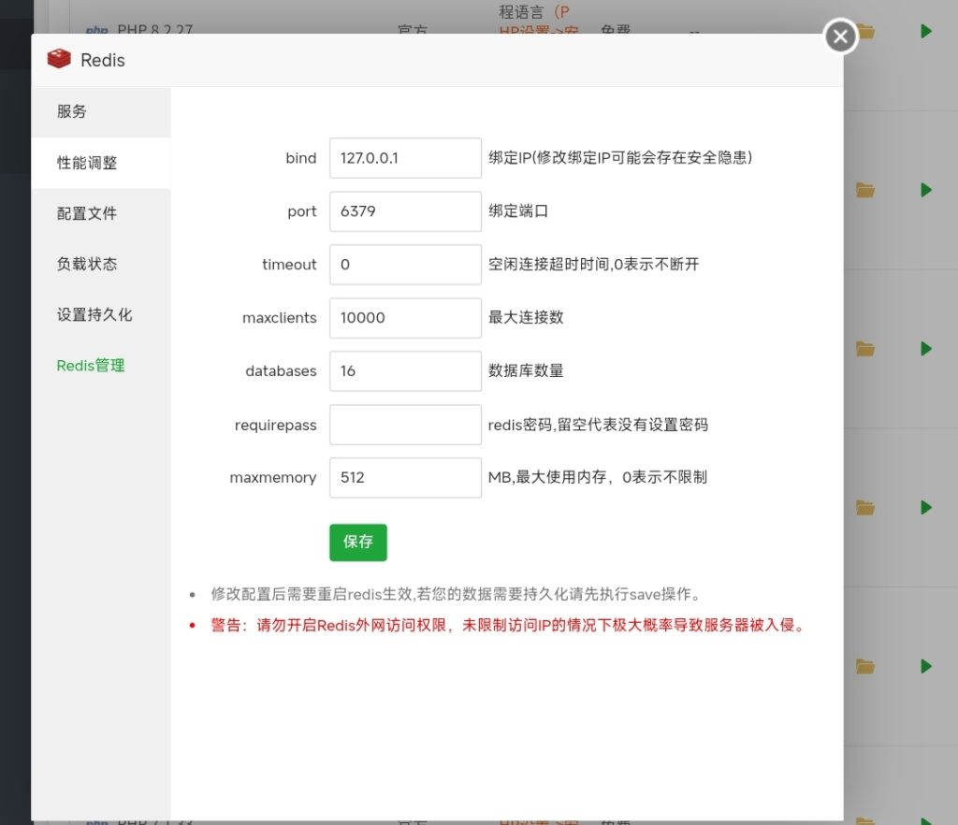Click the Redis logo icon in dialog header
The height and width of the screenshot is (825, 958).
[59, 58]
